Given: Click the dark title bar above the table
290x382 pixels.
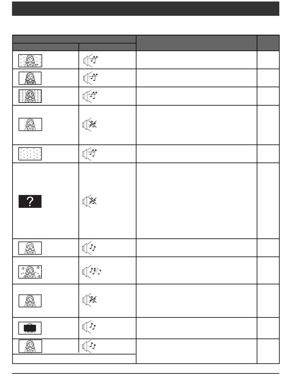Looking at the screenshot, I should 145,9.
